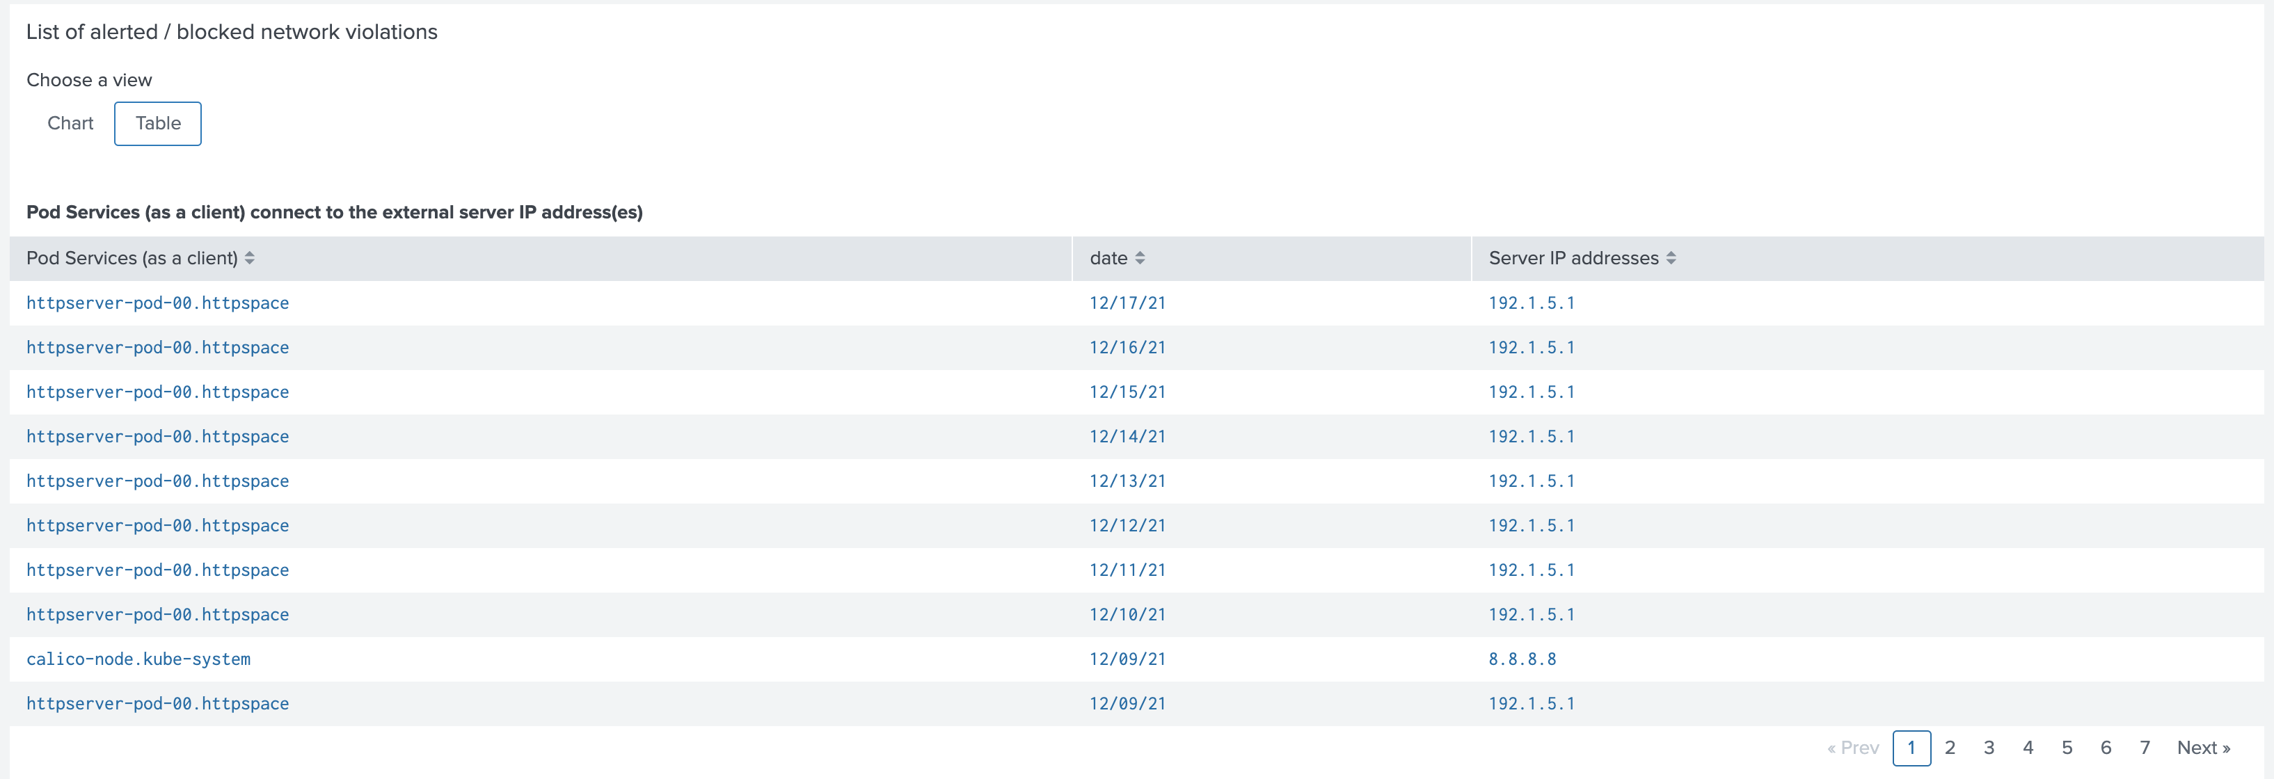Select the 12/13/21 date cell

coord(1127,481)
